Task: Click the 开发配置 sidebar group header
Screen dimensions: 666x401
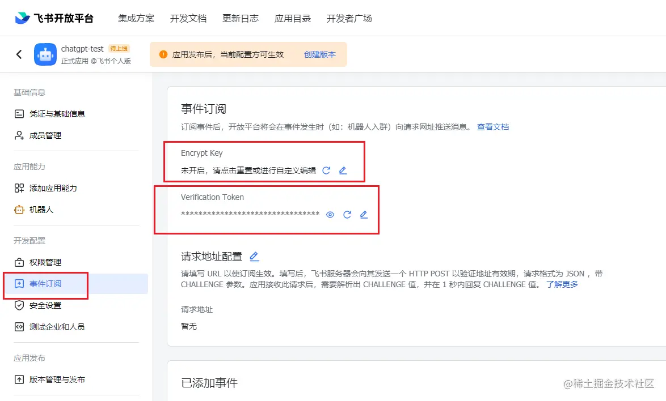Action: [x=29, y=241]
